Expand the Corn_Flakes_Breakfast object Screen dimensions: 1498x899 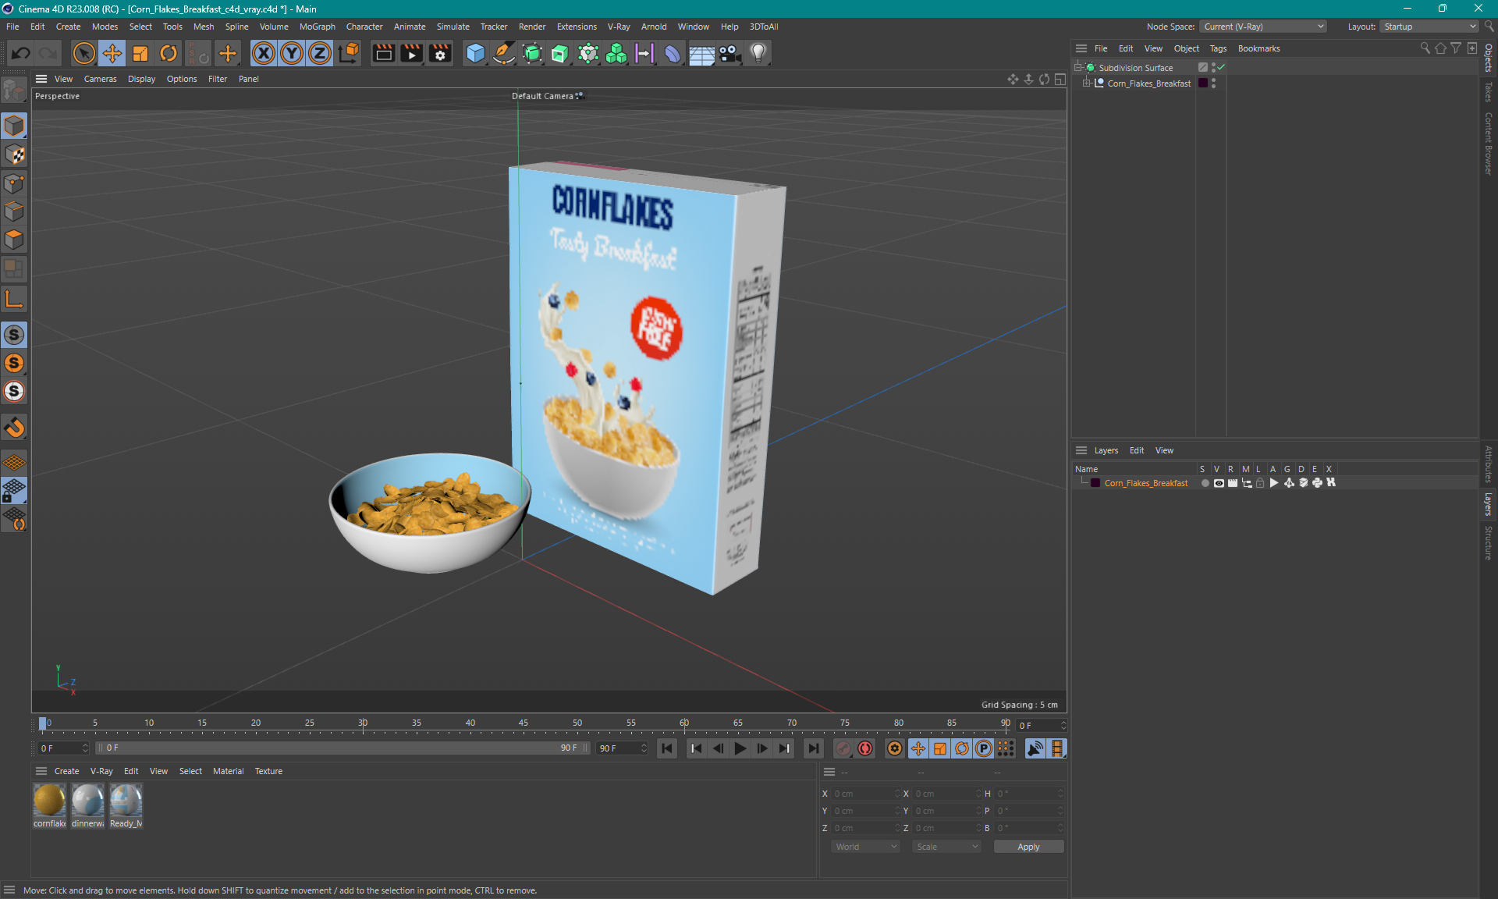(x=1086, y=84)
